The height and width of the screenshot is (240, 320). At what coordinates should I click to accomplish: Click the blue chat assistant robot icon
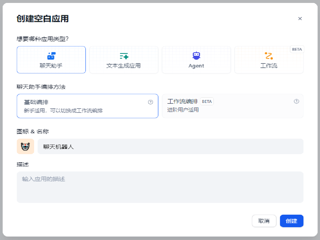pos(51,56)
